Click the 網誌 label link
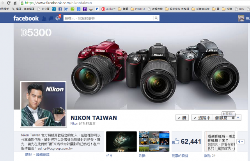Image resolution: width=250 pixels, height=161 pixels. [208, 156]
